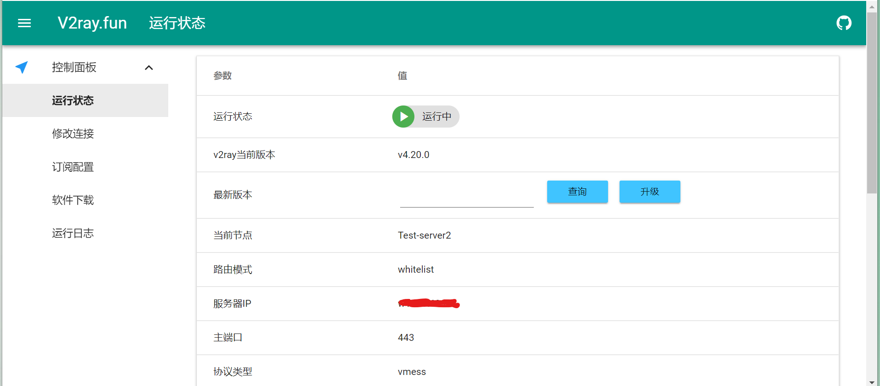Click the v4.20.0 version value
The width and height of the screenshot is (880, 386).
[x=413, y=155]
